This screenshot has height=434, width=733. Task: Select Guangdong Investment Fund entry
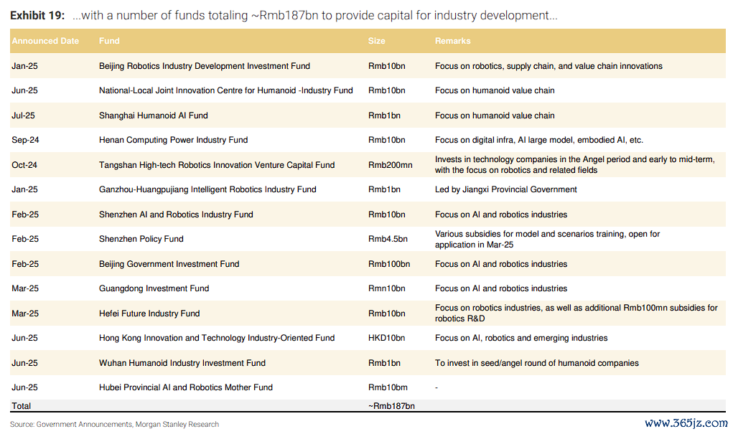pos(154,288)
